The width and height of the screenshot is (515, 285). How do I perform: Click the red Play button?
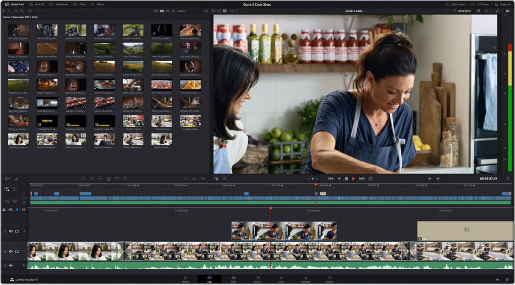353,179
